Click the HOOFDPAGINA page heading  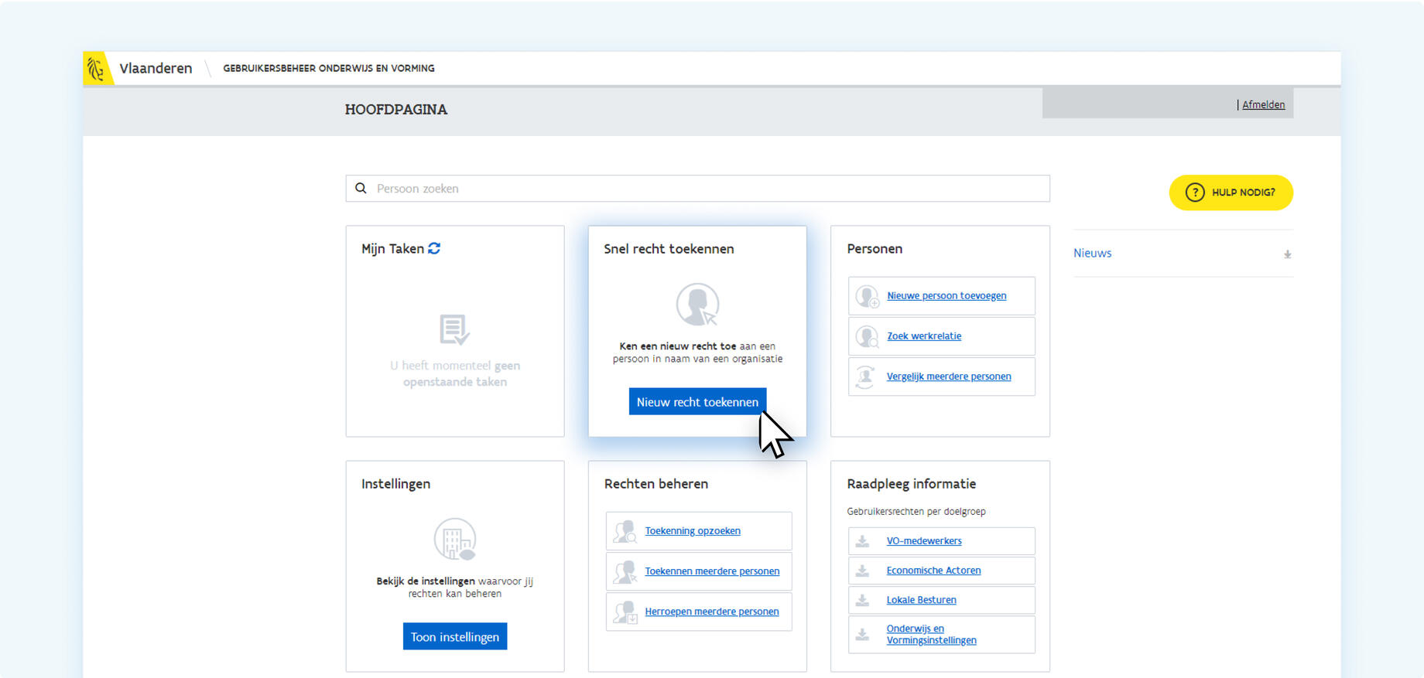396,110
